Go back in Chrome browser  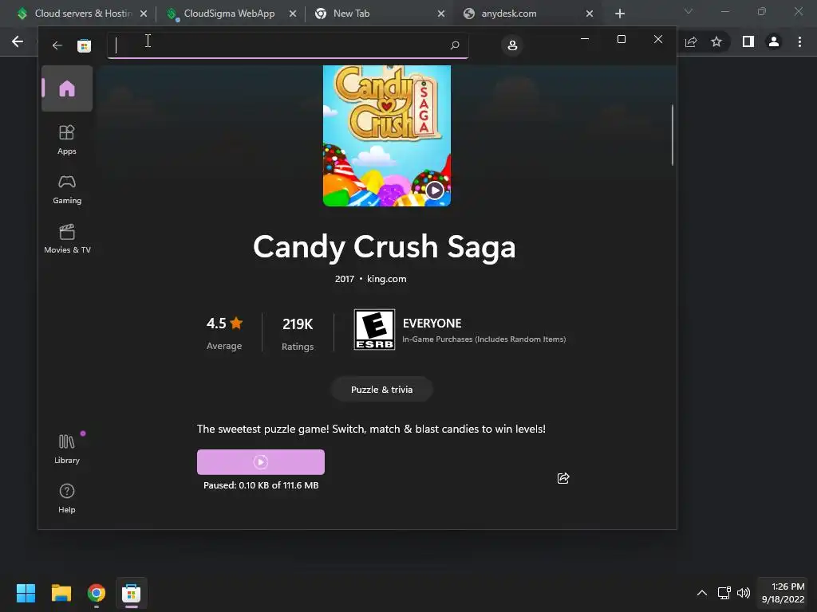pyautogui.click(x=18, y=41)
